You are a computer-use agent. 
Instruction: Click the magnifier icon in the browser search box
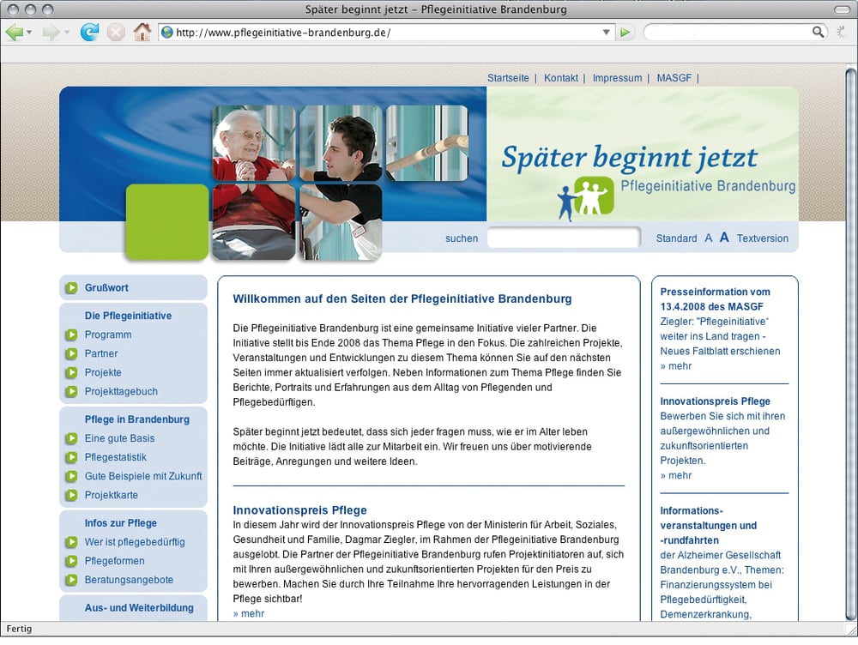click(818, 32)
